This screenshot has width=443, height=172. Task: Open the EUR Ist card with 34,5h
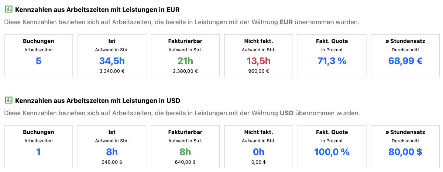112,56
